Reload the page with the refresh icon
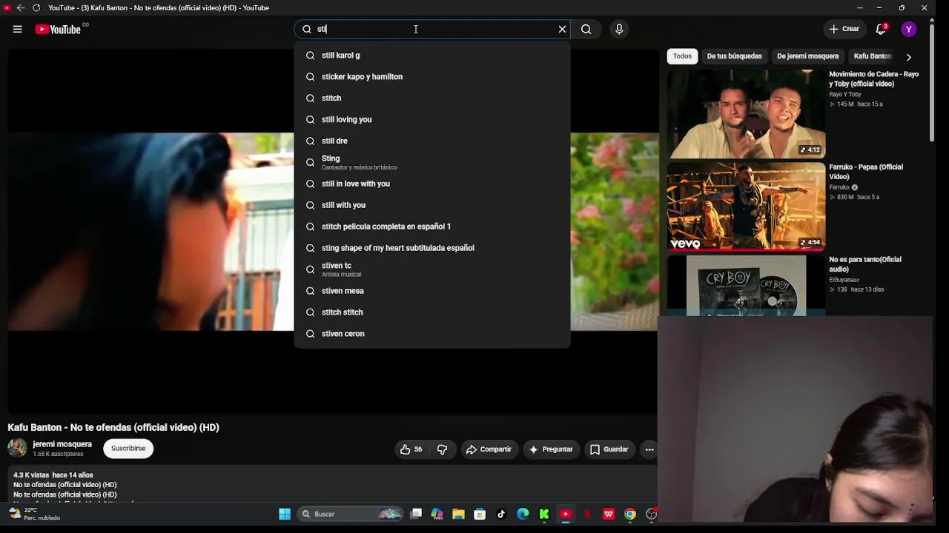Screen dimensions: 949x533 36,8
